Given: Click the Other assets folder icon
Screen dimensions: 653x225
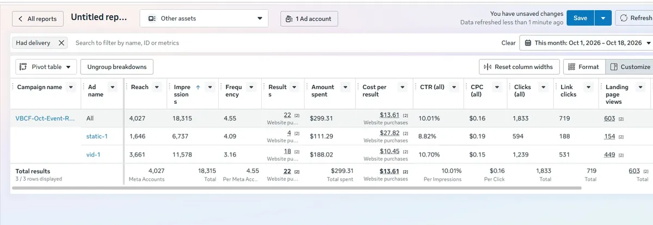Looking at the screenshot, I should [151, 18].
